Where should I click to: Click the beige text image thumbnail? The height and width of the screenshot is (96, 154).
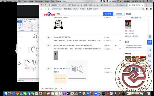[x=60, y=79]
